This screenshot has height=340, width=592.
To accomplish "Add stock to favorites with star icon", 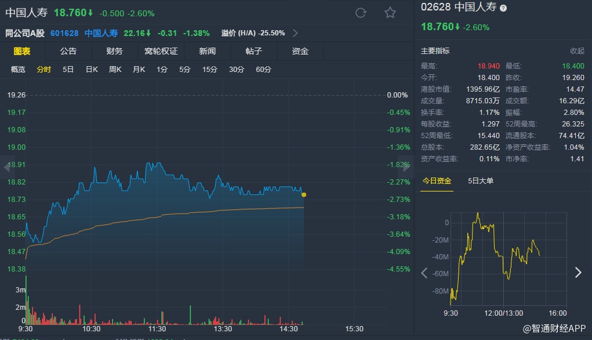I will (390, 13).
